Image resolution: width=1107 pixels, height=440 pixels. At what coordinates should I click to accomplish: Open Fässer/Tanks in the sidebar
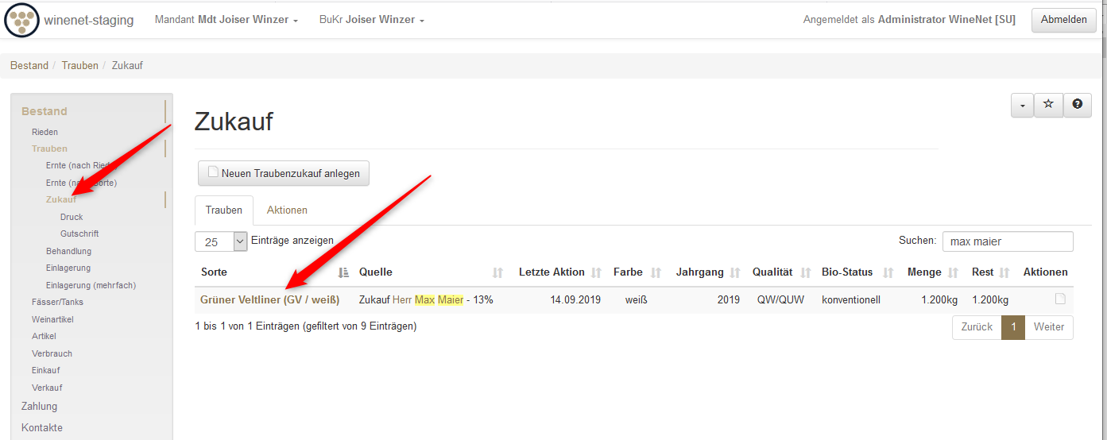click(x=57, y=302)
